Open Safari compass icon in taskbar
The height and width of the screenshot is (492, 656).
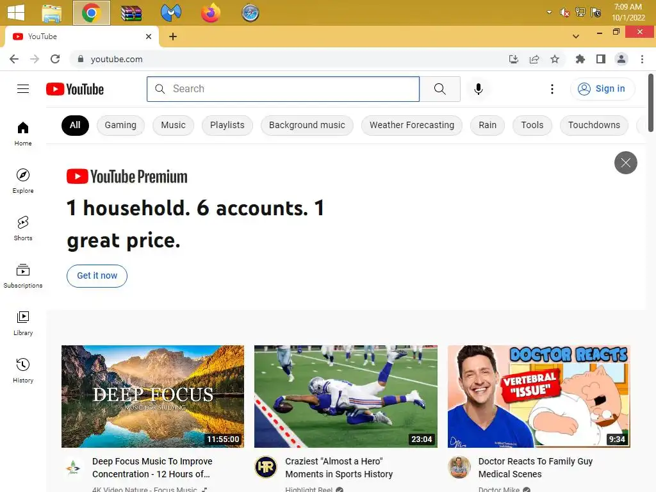pyautogui.click(x=250, y=13)
